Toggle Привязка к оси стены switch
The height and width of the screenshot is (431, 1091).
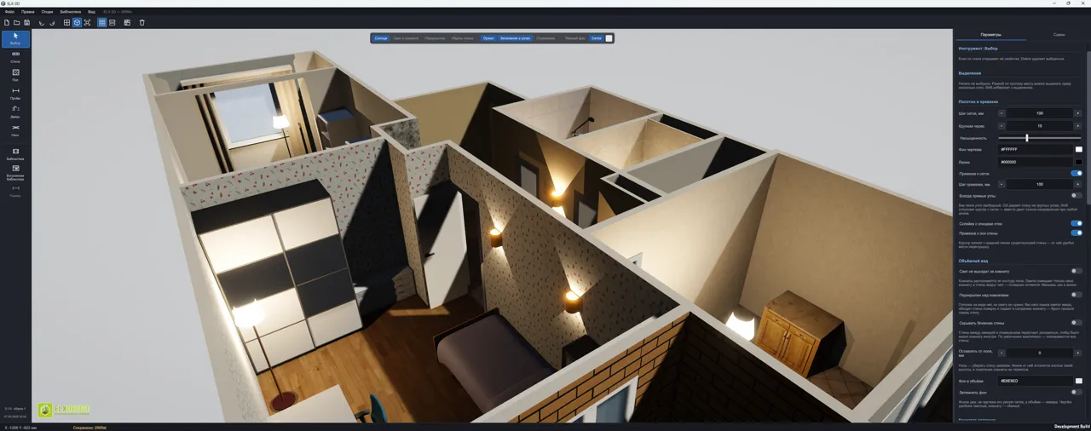[x=1077, y=233]
